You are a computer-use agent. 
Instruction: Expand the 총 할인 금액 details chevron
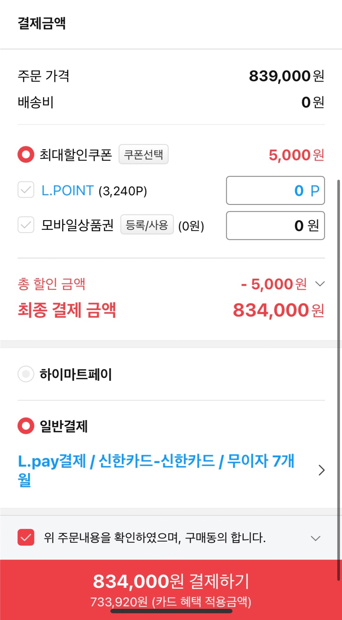pos(320,284)
